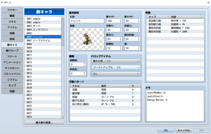Select enemy slot 0015
Screen dimensions: 211x134
click(x=43, y=69)
